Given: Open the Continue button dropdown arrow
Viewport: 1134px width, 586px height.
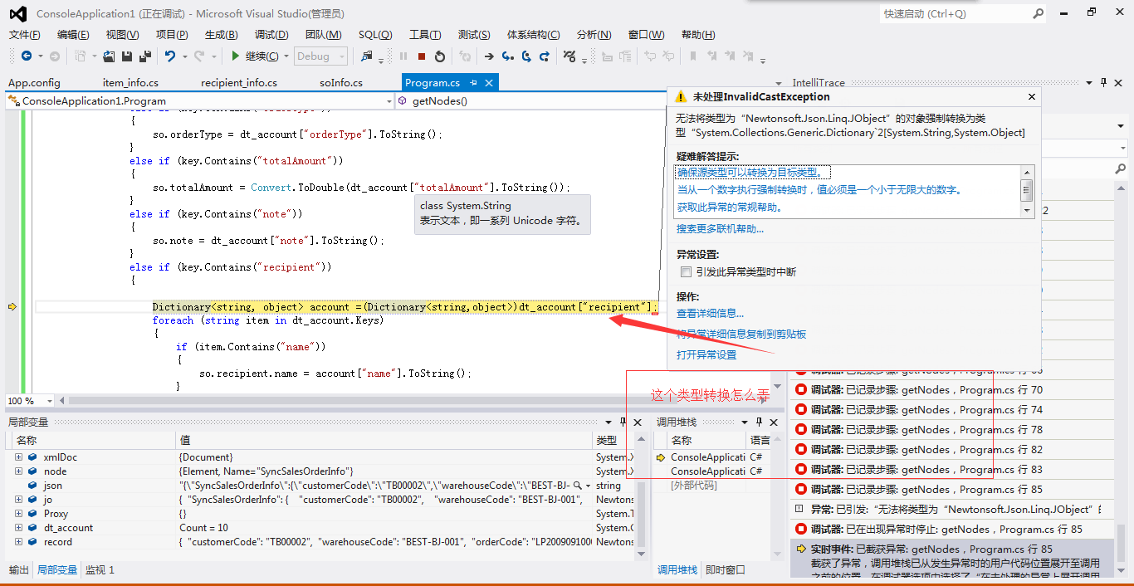Looking at the screenshot, I should [286, 56].
